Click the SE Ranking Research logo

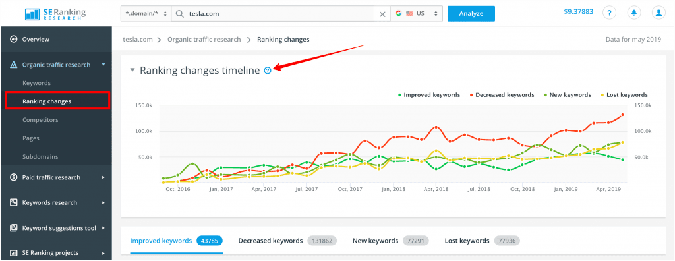click(55, 13)
